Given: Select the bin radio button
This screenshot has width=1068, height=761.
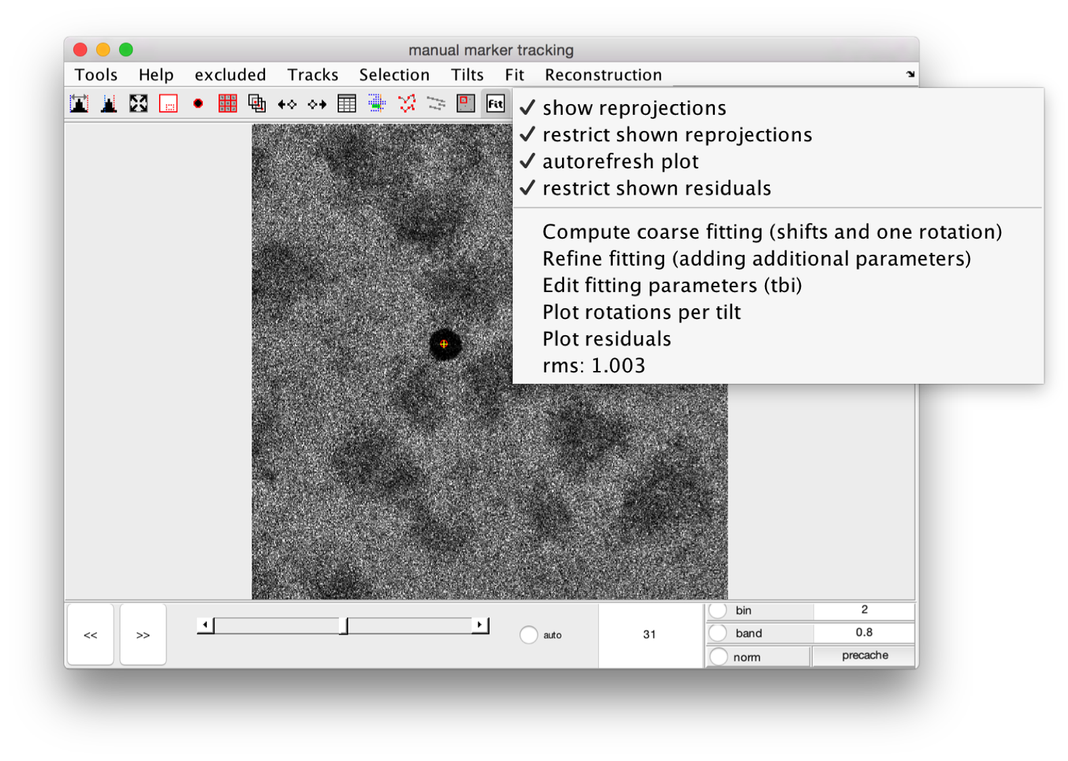Looking at the screenshot, I should pyautogui.click(x=718, y=610).
